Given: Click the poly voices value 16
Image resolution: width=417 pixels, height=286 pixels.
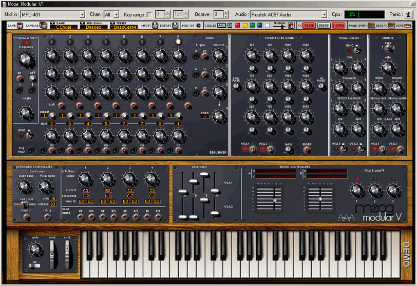Looking at the screenshot, I should tap(53, 199).
